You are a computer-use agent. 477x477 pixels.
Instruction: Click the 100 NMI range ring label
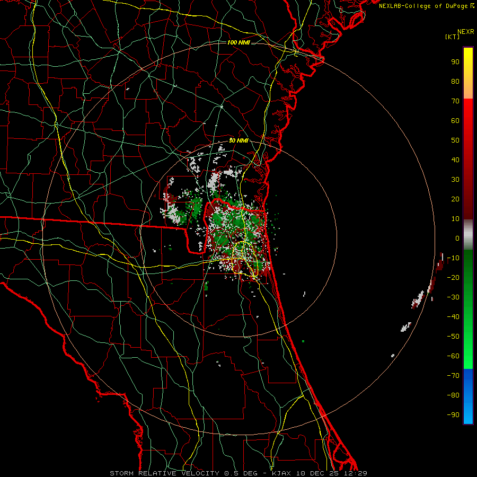pos(238,42)
